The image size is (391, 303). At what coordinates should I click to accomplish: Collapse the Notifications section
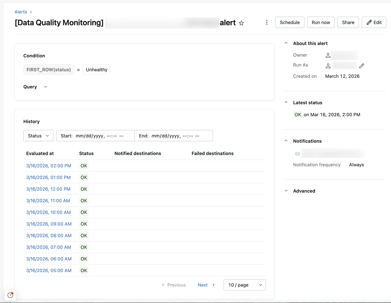286,141
